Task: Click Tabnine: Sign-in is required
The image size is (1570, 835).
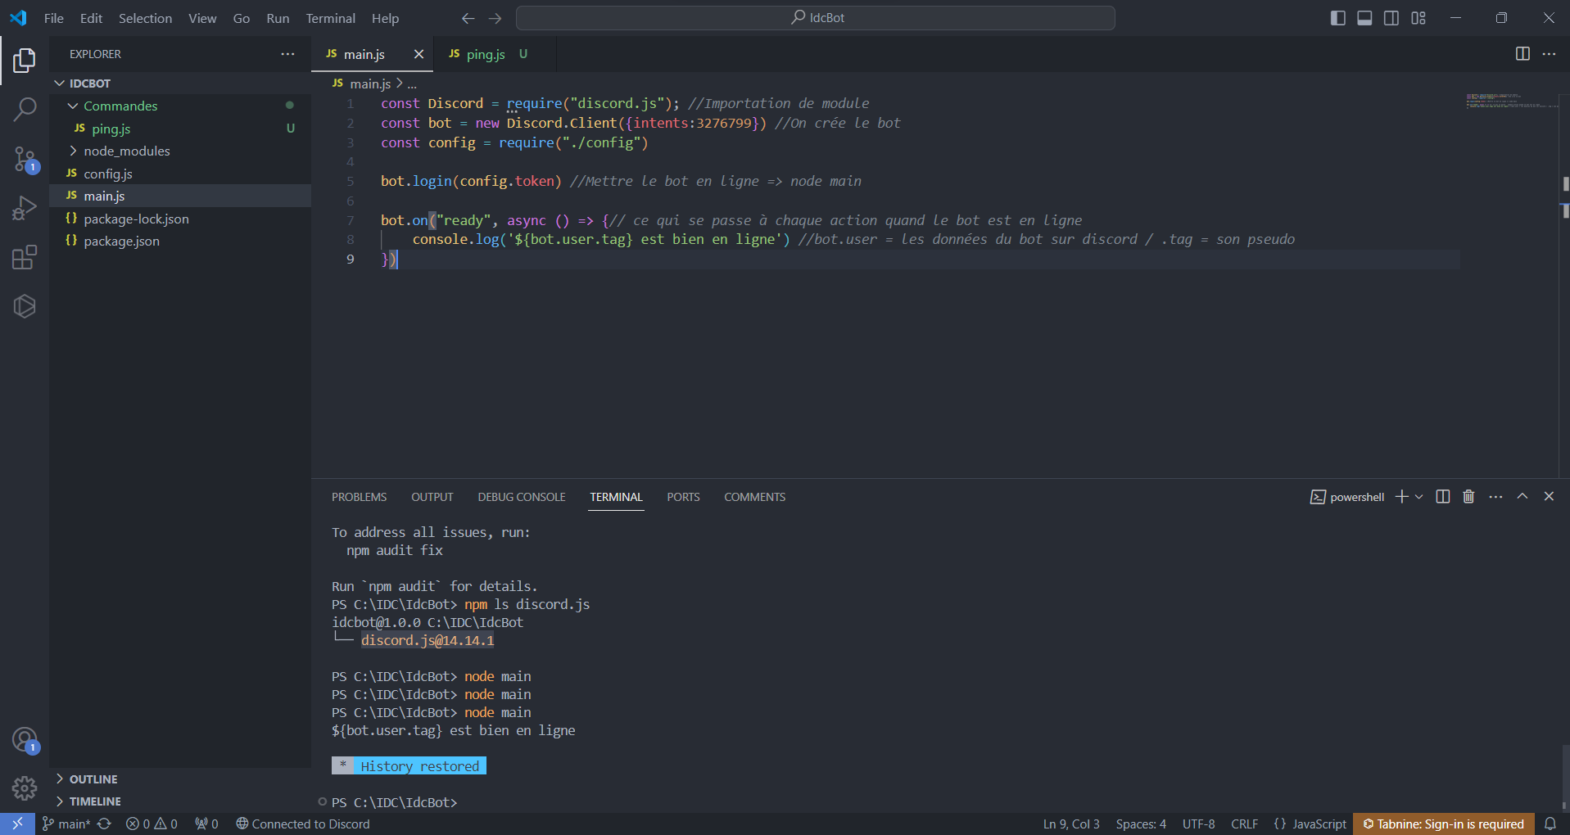Action: click(x=1443, y=824)
